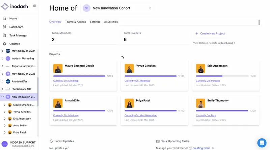The image size is (270, 150).
Task: Click the Anadolu Efes workspace logo
Action: (8, 81)
